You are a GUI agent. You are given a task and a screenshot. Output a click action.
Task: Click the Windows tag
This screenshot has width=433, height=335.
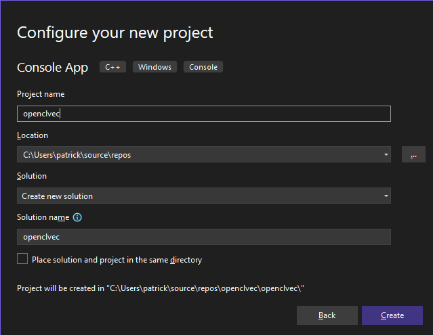tap(154, 67)
